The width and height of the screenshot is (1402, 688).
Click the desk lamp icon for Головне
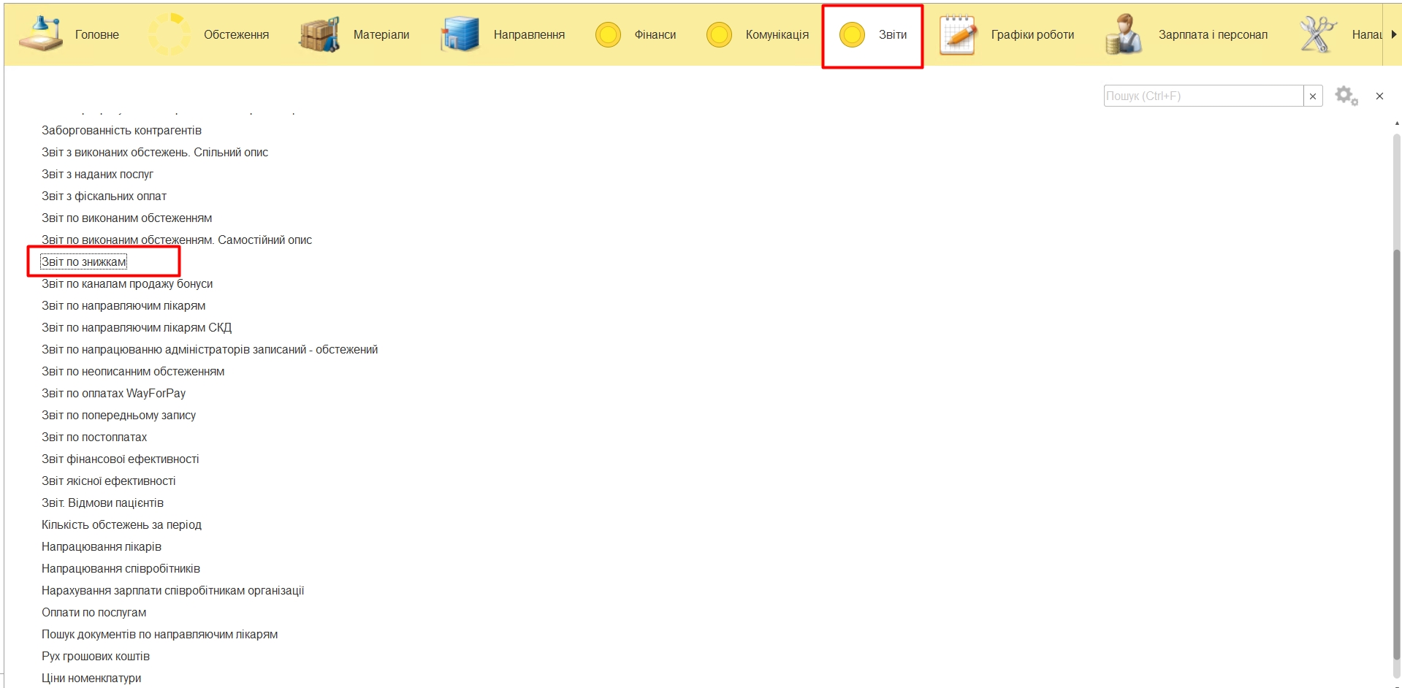41,34
